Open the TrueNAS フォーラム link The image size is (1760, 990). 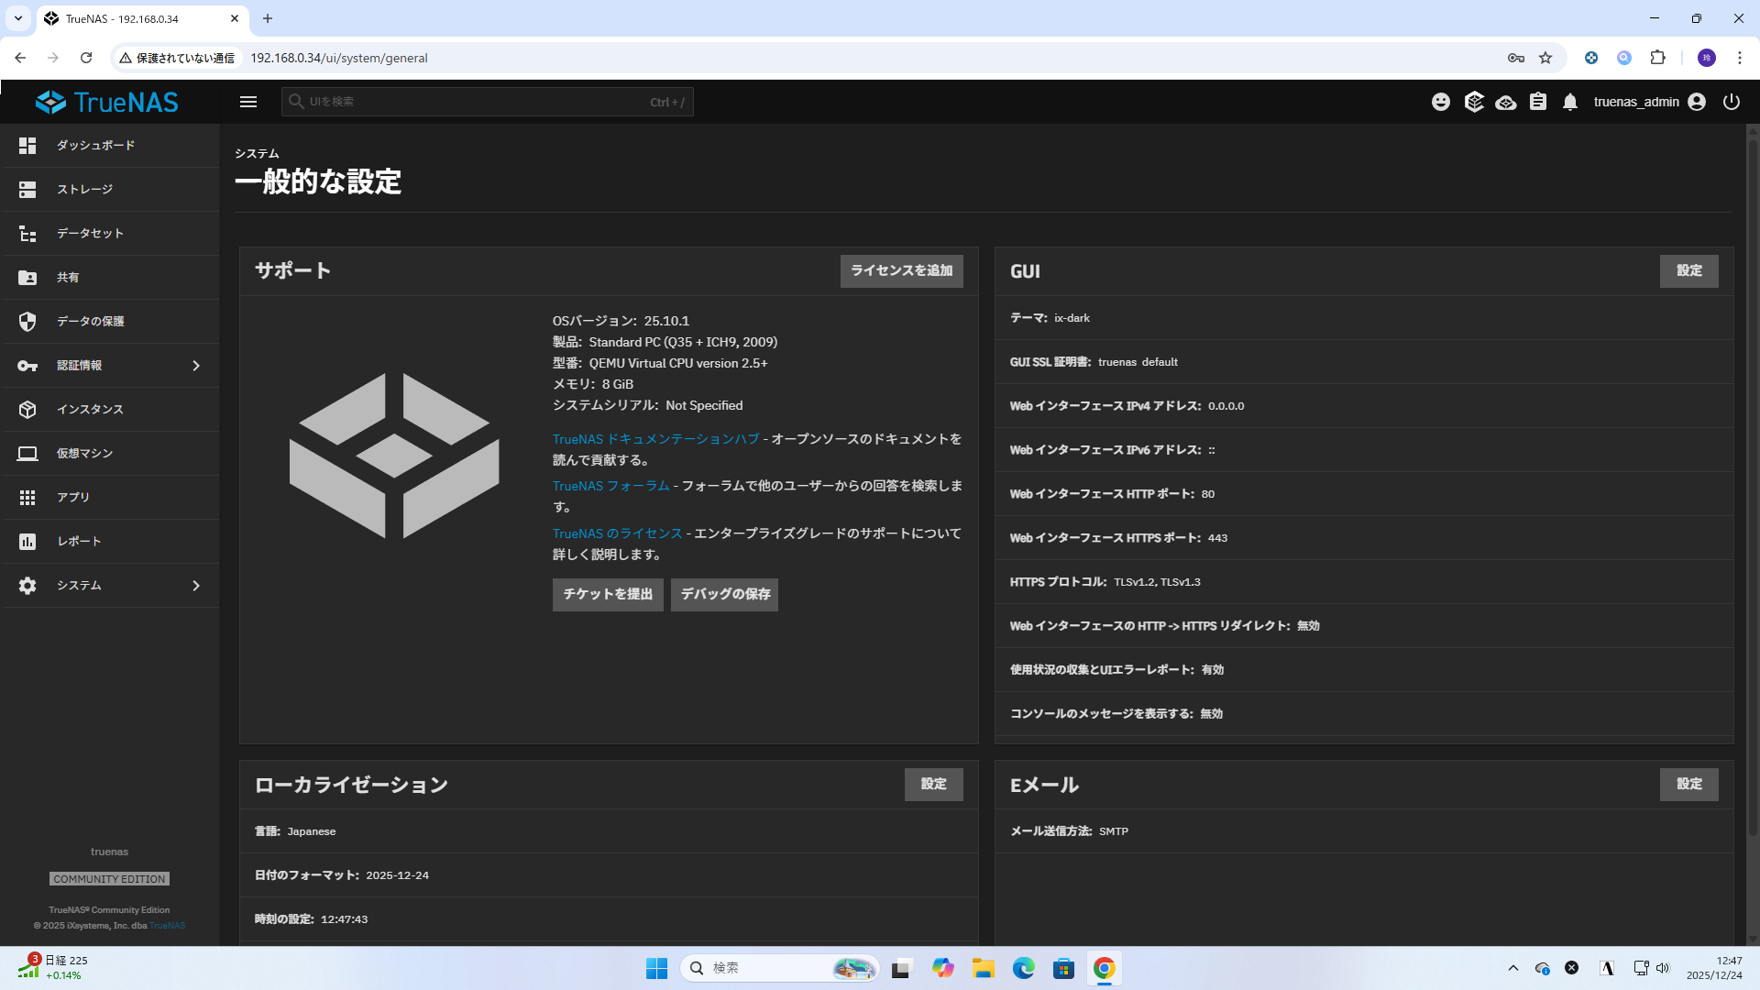point(610,486)
